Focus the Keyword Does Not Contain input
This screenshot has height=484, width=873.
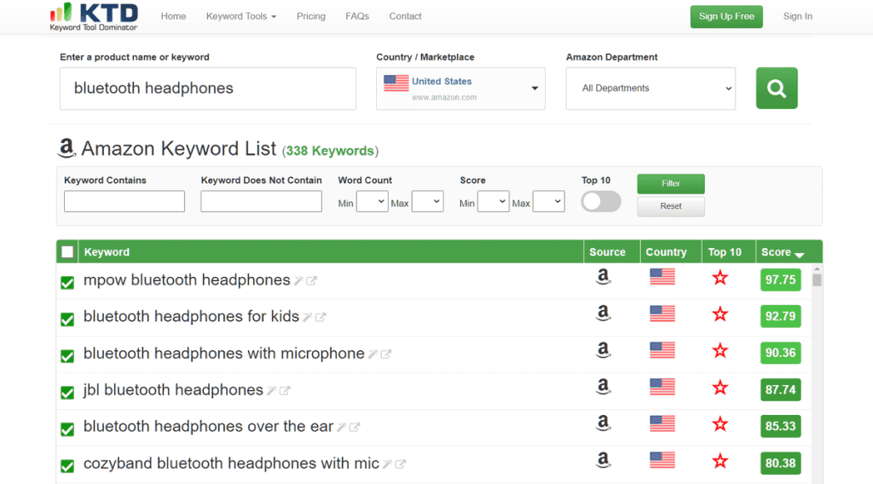261,201
